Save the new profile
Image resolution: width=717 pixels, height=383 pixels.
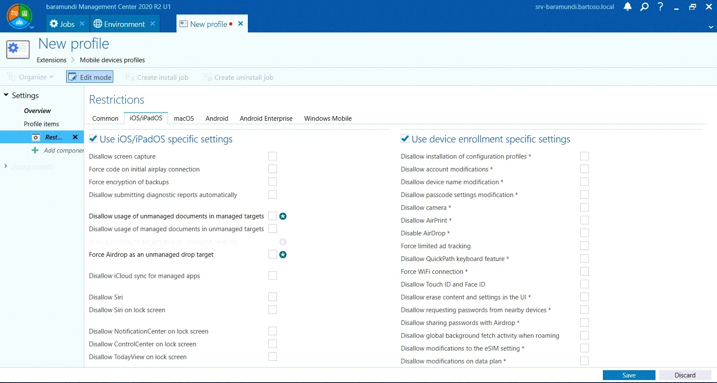(x=629, y=375)
